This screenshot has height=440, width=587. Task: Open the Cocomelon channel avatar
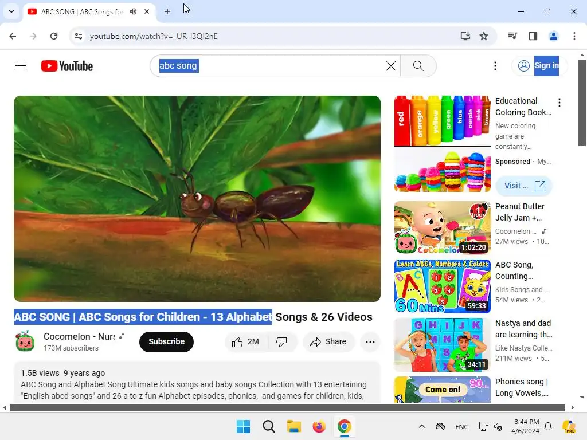[x=25, y=341]
